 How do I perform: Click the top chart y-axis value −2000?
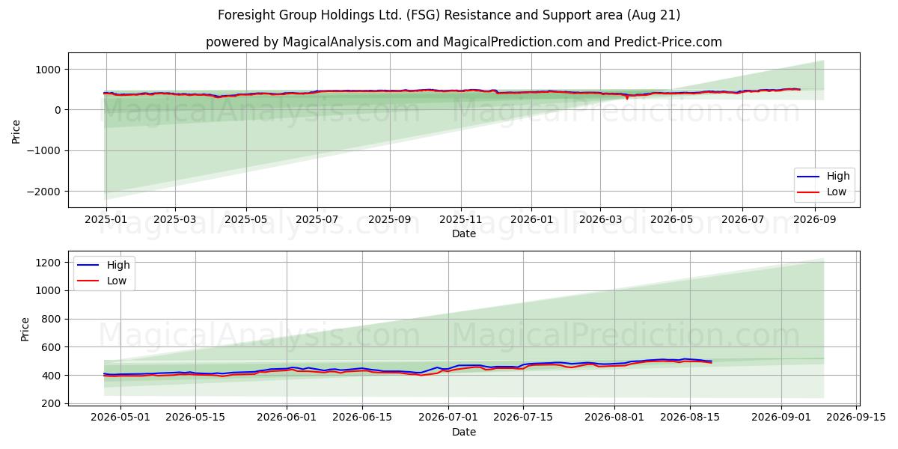click(x=45, y=192)
